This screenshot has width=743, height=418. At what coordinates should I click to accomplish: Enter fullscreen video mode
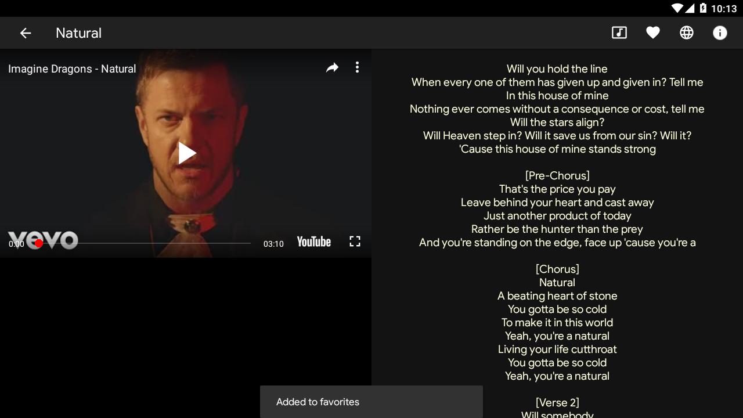tap(355, 242)
